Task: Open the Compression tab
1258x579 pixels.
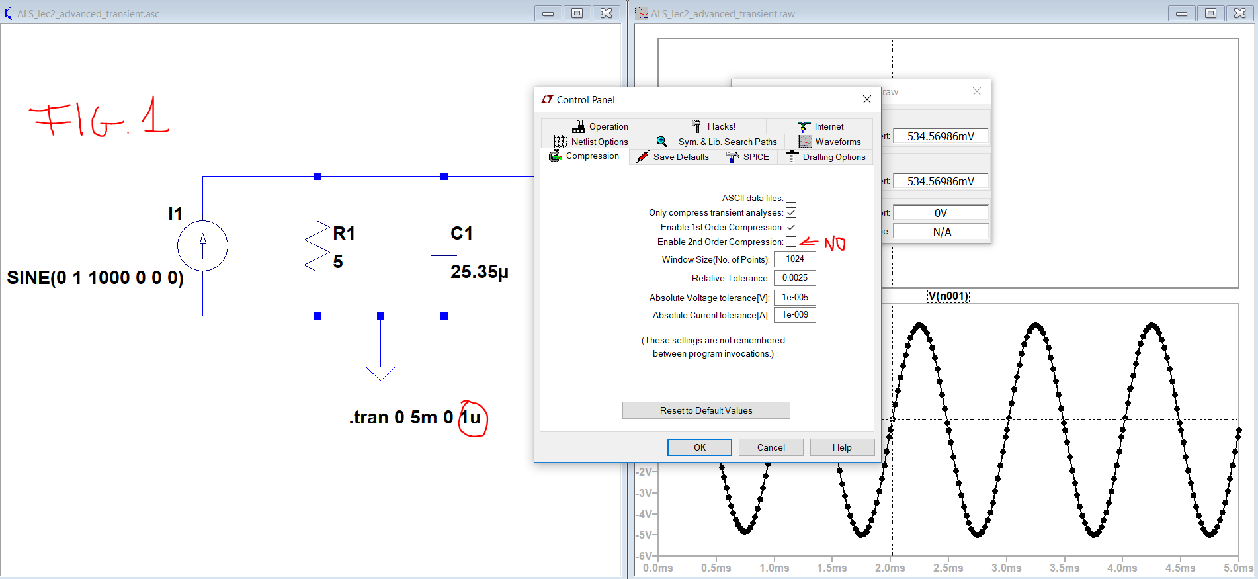Action: [585, 156]
